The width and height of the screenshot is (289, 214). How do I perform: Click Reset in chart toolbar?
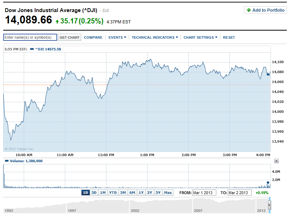(x=229, y=38)
